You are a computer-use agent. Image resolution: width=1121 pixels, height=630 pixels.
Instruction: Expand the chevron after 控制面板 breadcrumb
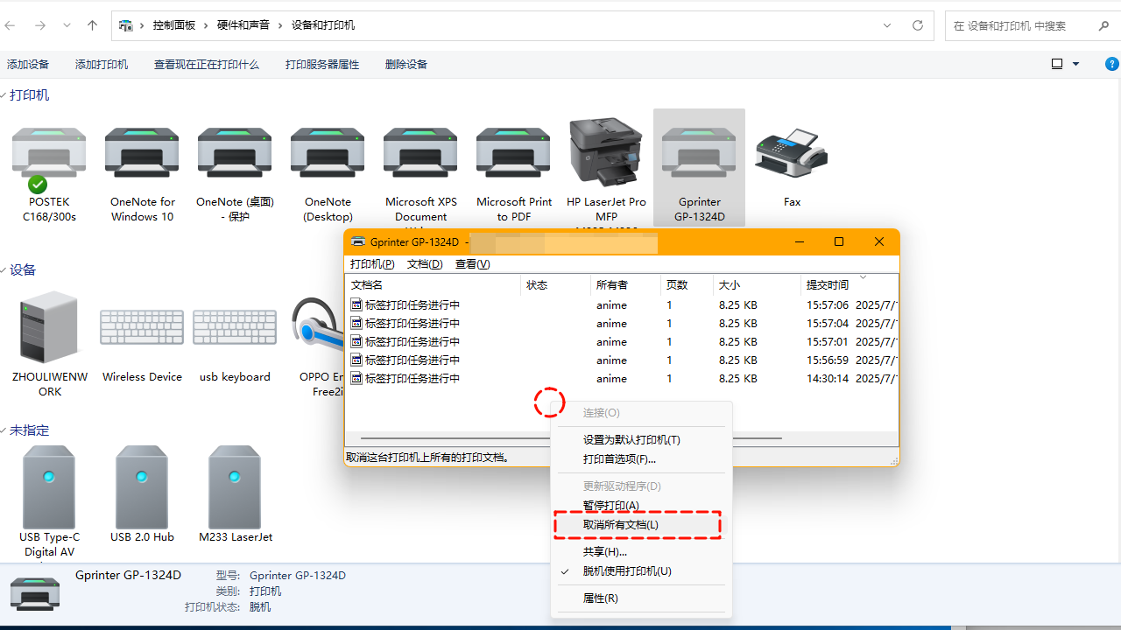(x=207, y=25)
